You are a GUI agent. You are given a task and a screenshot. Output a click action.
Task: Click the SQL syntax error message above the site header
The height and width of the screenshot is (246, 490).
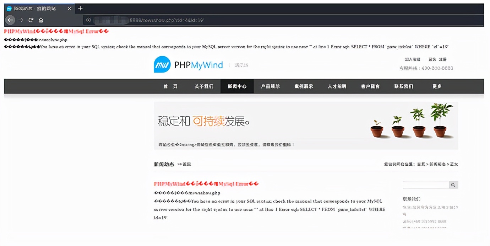pos(226,47)
